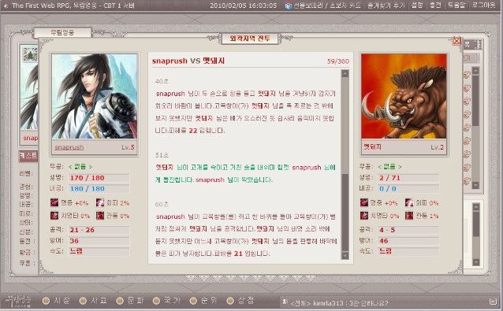Open 순위 ranking menu
The width and height of the screenshot is (503, 311).
(x=203, y=301)
